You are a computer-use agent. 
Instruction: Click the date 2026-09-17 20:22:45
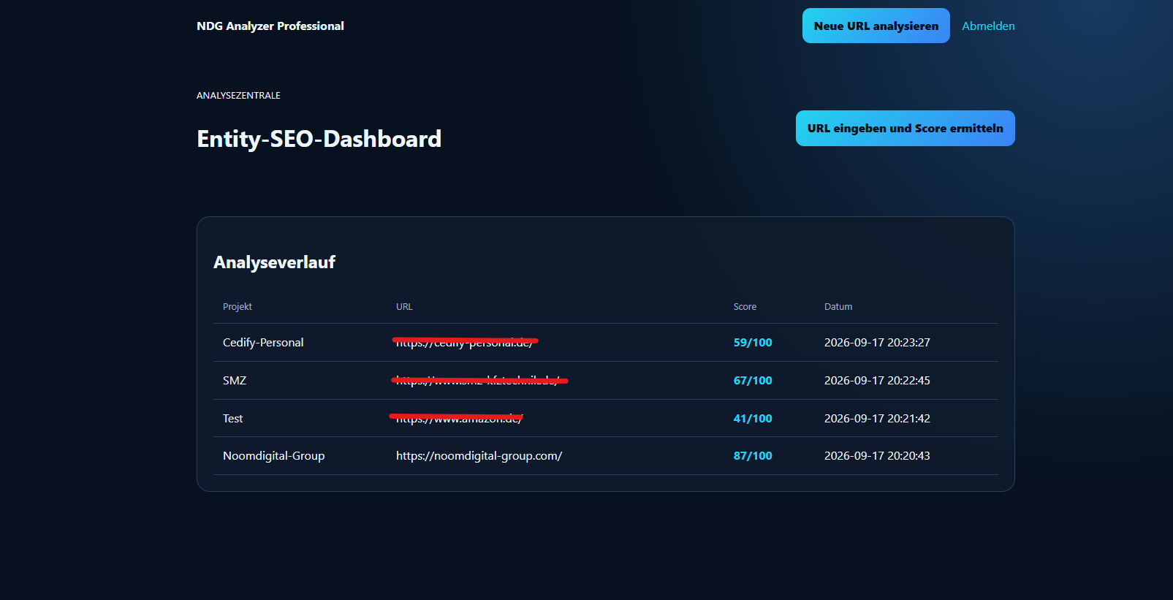877,380
